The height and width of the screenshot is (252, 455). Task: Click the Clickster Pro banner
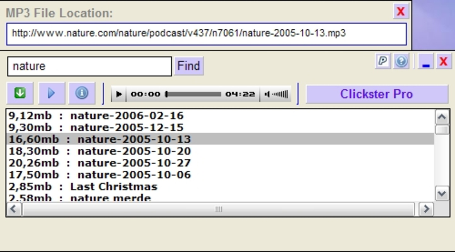click(x=377, y=94)
